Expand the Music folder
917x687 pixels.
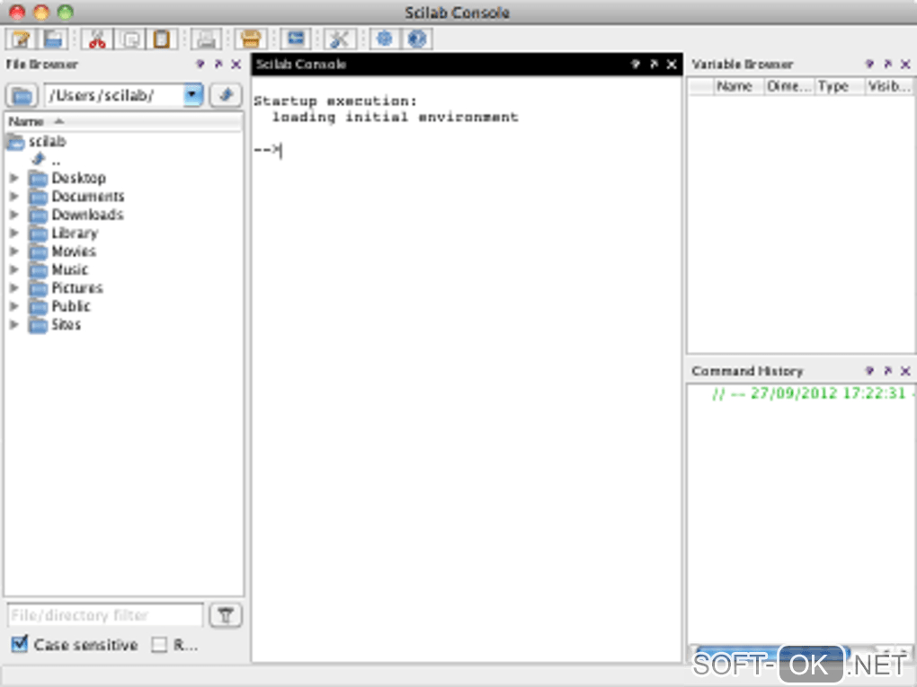click(x=14, y=269)
